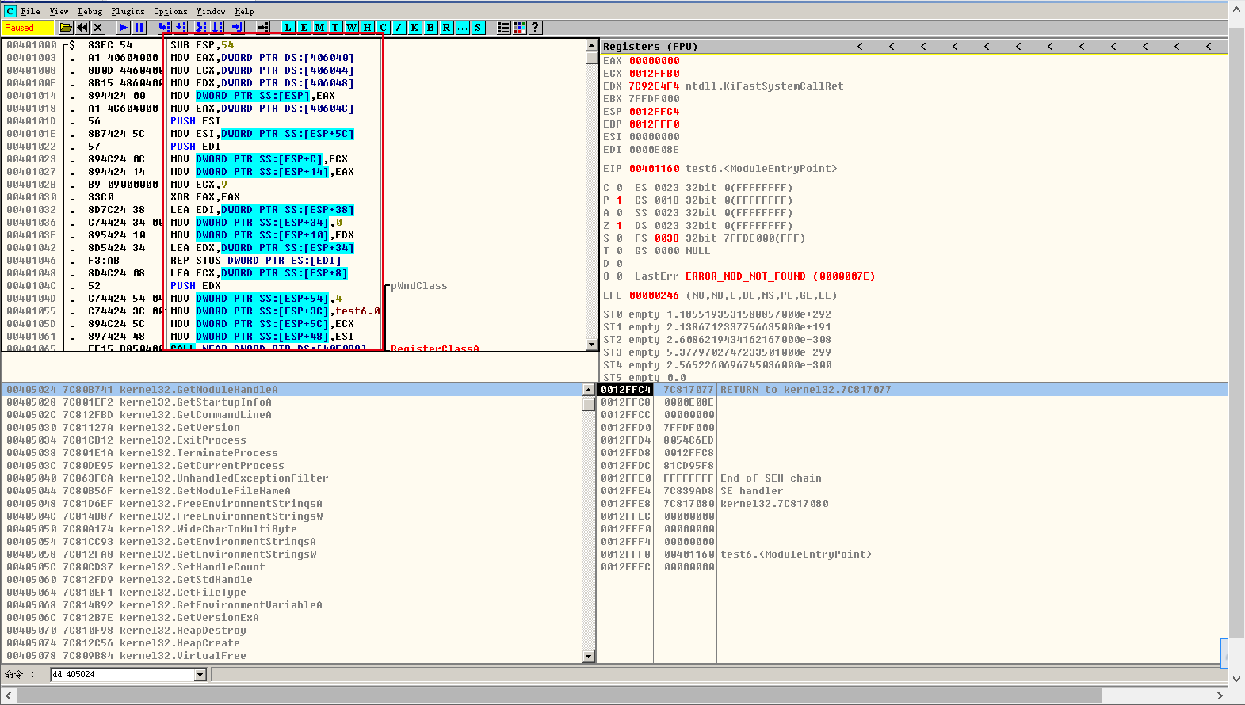Viewport: 1245px width, 705px height.
Task: Open the Window menu
Action: tap(211, 11)
